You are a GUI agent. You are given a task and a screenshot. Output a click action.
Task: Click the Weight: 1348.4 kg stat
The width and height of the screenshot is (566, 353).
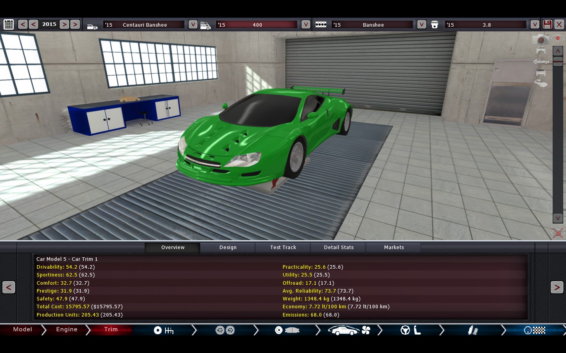click(x=322, y=299)
